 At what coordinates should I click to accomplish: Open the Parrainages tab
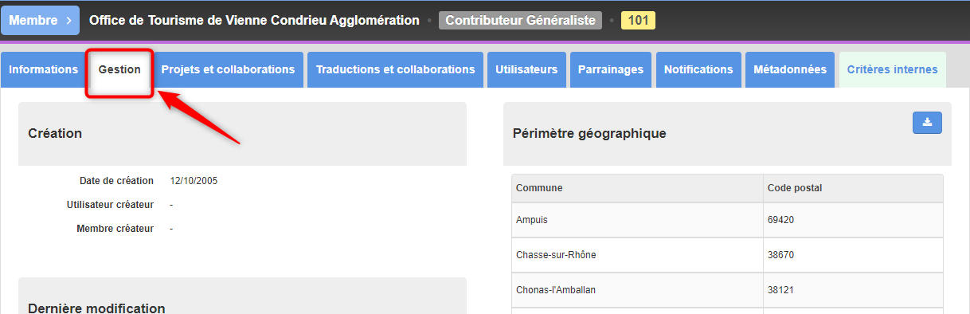(611, 69)
